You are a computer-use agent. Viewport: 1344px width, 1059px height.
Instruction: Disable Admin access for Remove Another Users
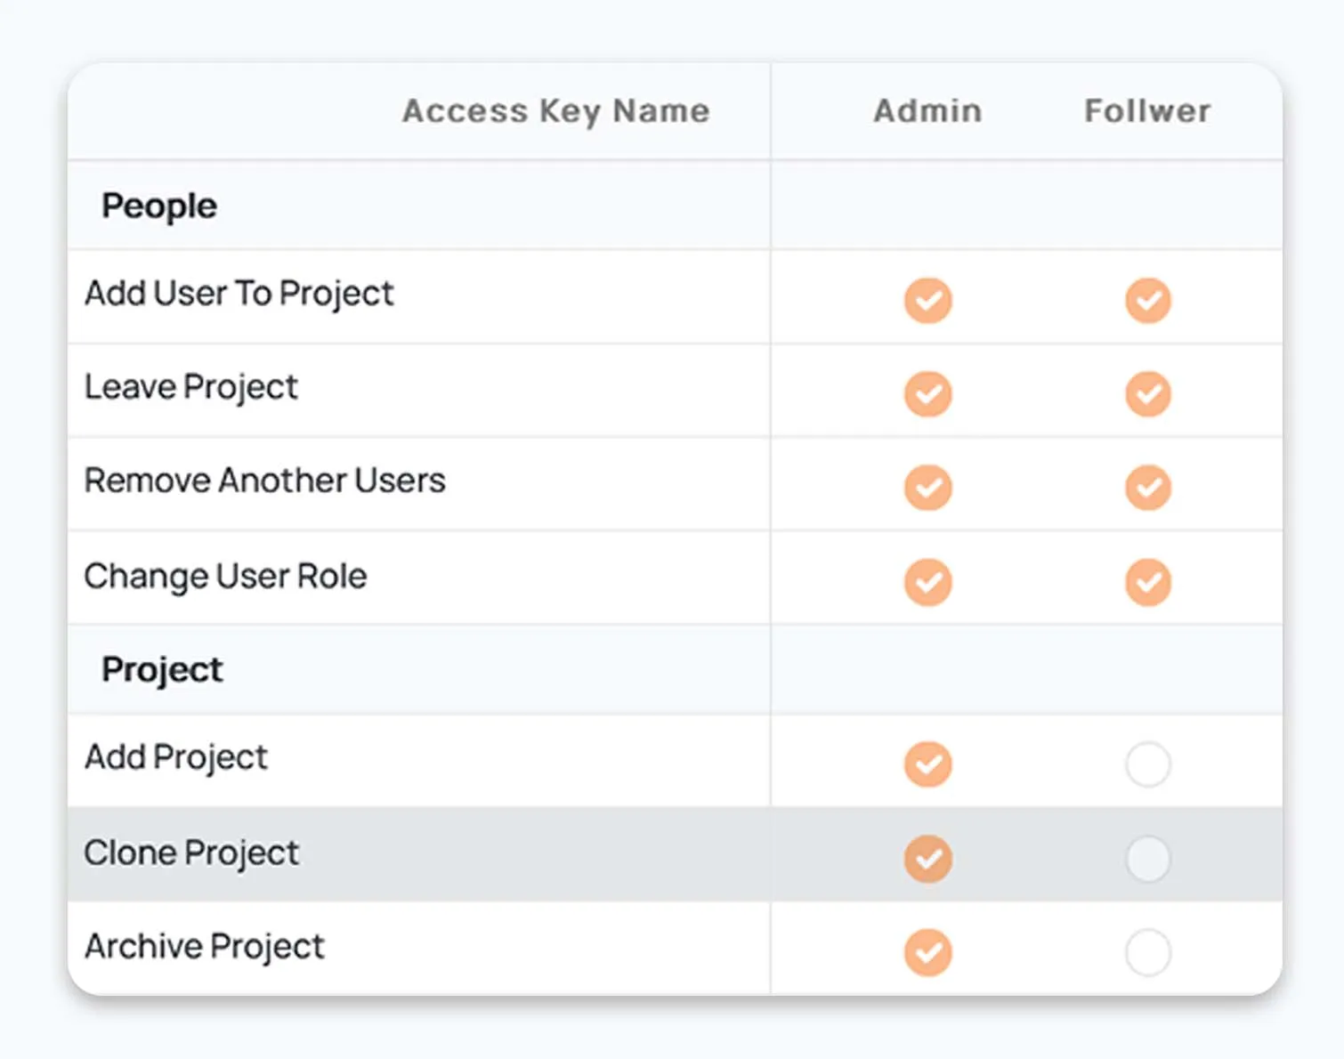[x=928, y=488]
